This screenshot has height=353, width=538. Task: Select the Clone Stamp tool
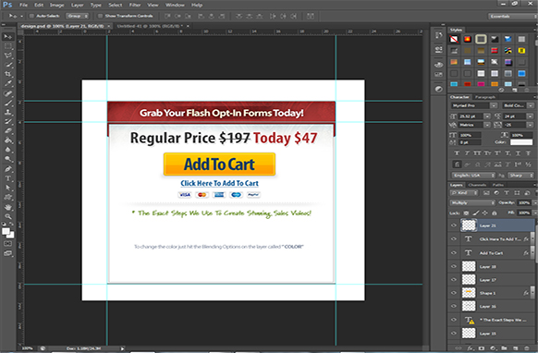(x=7, y=112)
